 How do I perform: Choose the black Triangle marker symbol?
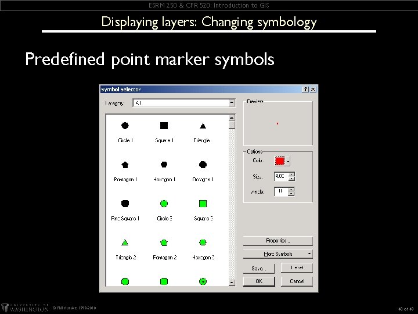[x=203, y=126]
